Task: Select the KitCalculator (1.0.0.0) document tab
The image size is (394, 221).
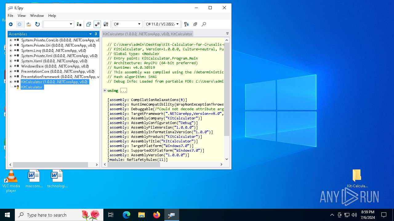Action: 148,34
